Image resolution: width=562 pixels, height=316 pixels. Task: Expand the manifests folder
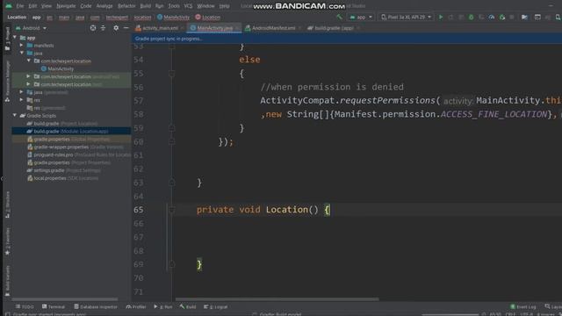[x=21, y=45]
